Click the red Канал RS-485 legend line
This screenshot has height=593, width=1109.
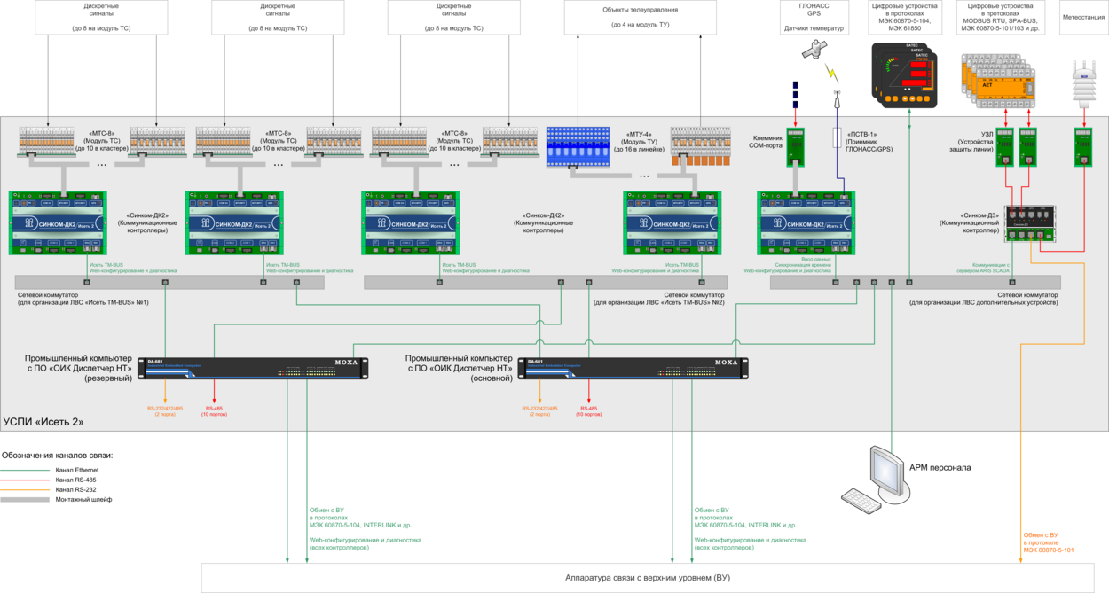click(x=27, y=480)
